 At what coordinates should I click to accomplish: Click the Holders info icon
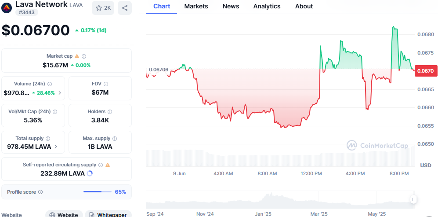[x=110, y=111]
